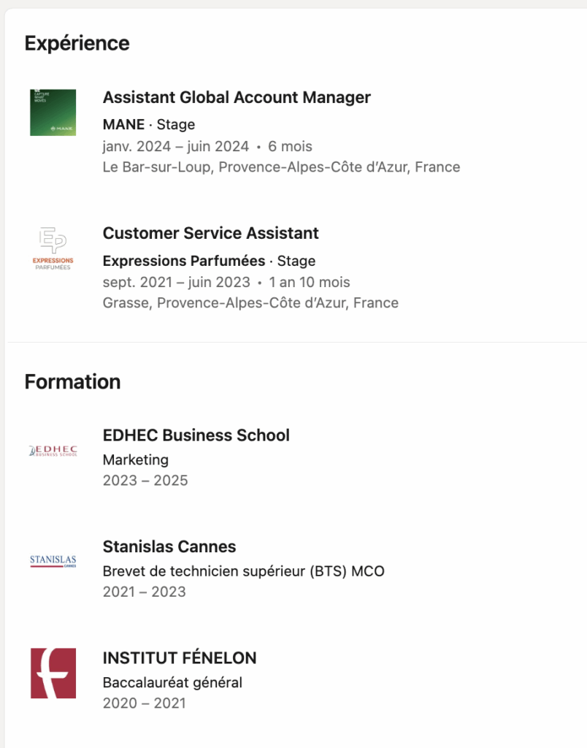The image size is (587, 748).
Task: Click the Stanislas Cannes school logo
Action: click(x=53, y=562)
